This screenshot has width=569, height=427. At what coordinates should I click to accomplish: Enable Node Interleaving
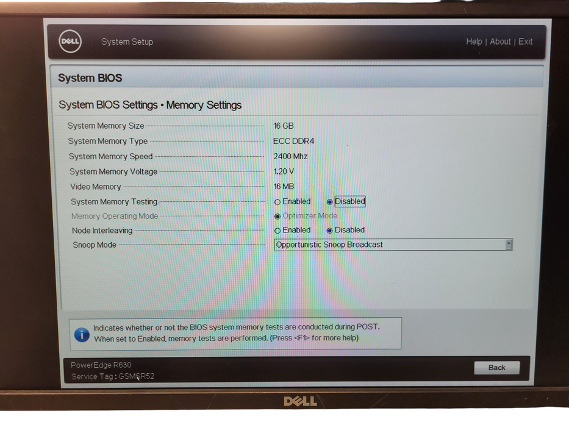[277, 231]
